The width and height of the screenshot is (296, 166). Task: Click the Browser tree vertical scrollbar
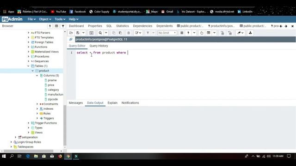tap(65, 125)
